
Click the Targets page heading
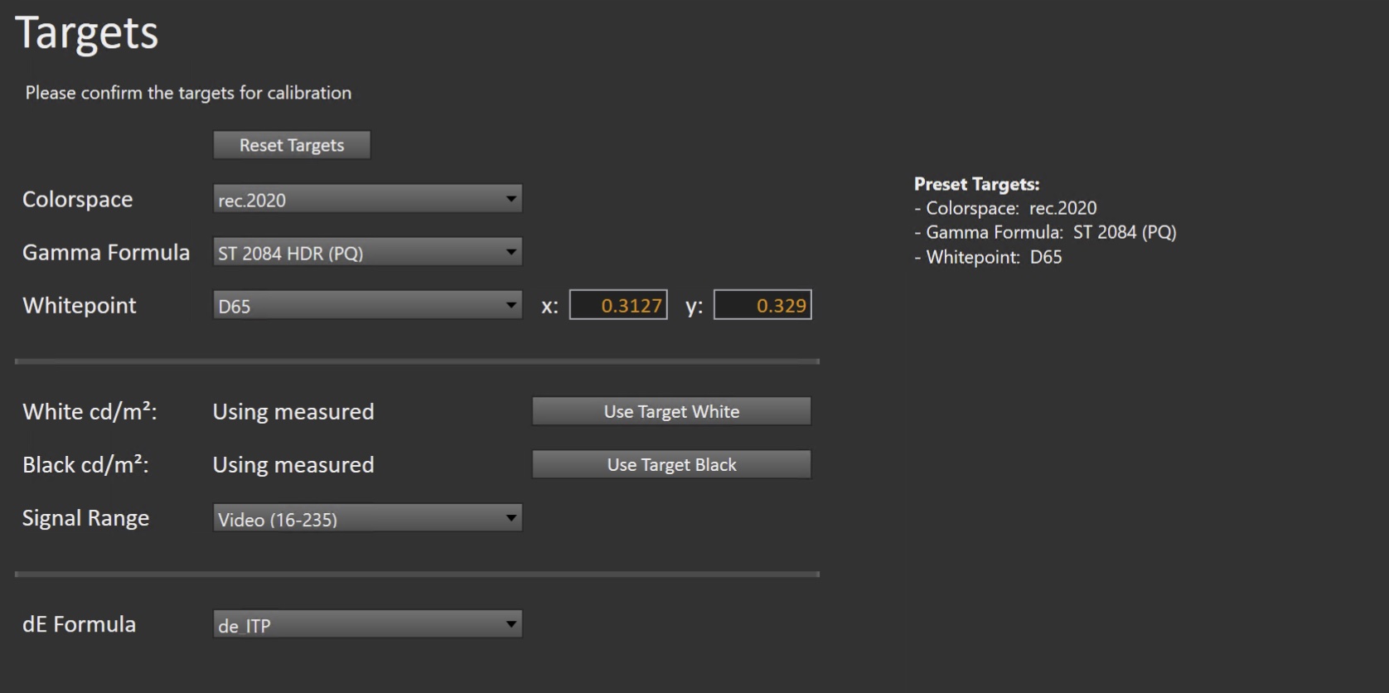click(86, 33)
